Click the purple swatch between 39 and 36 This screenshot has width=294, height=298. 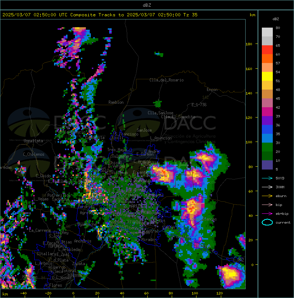coord(267,120)
